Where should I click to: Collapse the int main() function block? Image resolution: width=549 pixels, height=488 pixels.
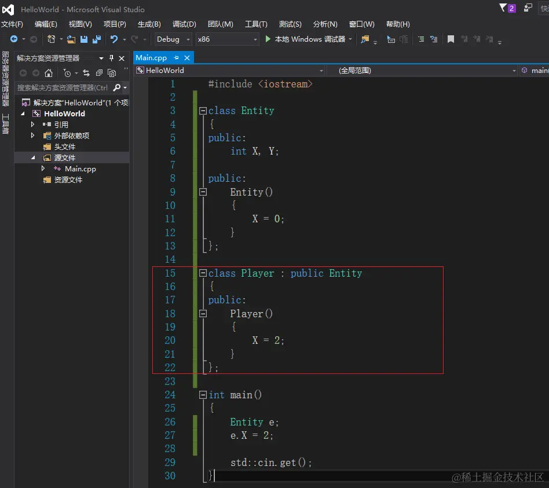(203, 395)
